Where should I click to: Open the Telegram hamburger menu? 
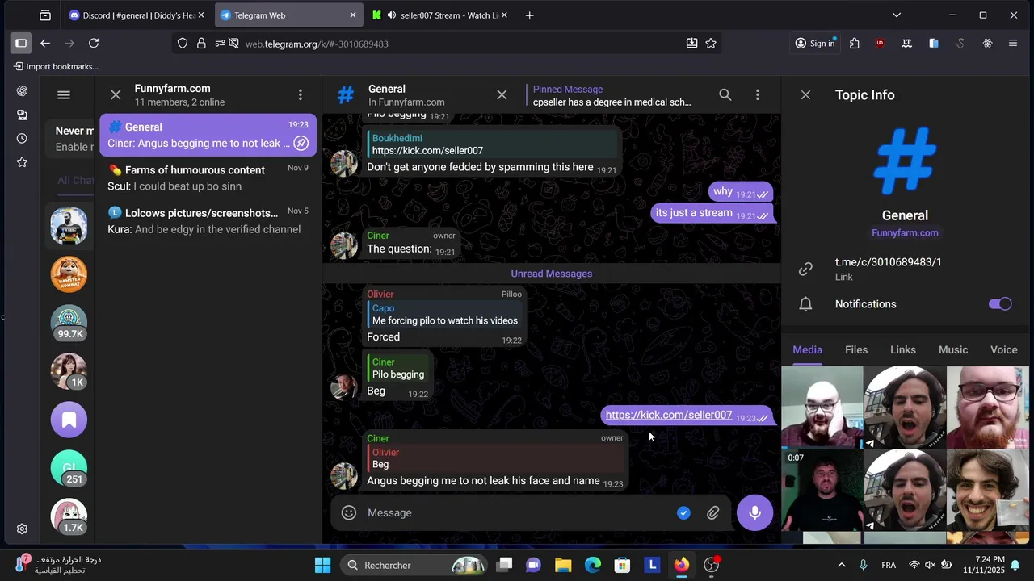[64, 95]
